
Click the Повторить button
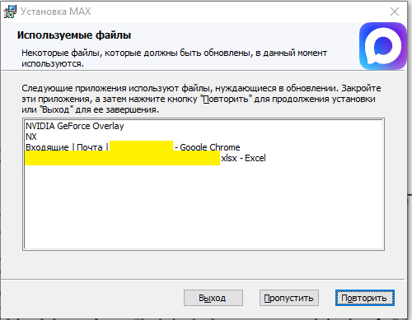click(x=365, y=298)
